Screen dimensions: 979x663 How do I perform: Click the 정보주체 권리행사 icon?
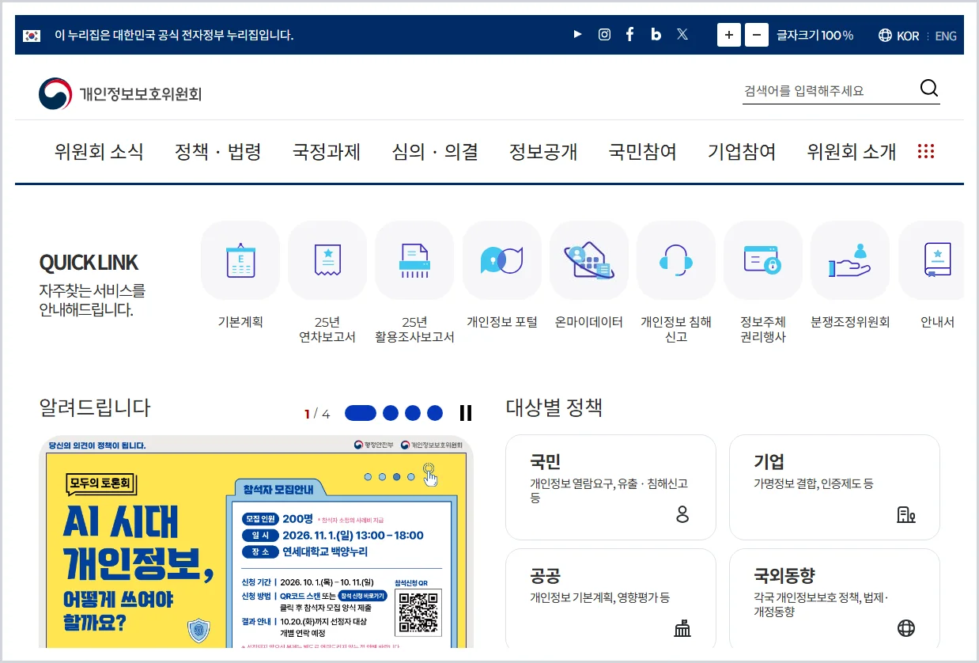tap(763, 260)
